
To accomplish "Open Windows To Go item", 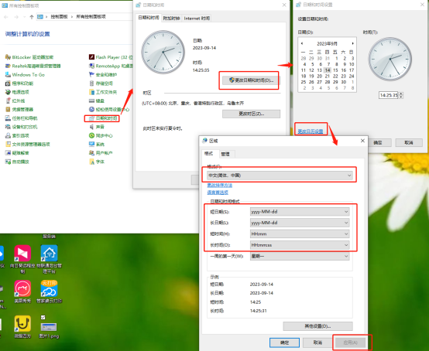I will point(25,74).
